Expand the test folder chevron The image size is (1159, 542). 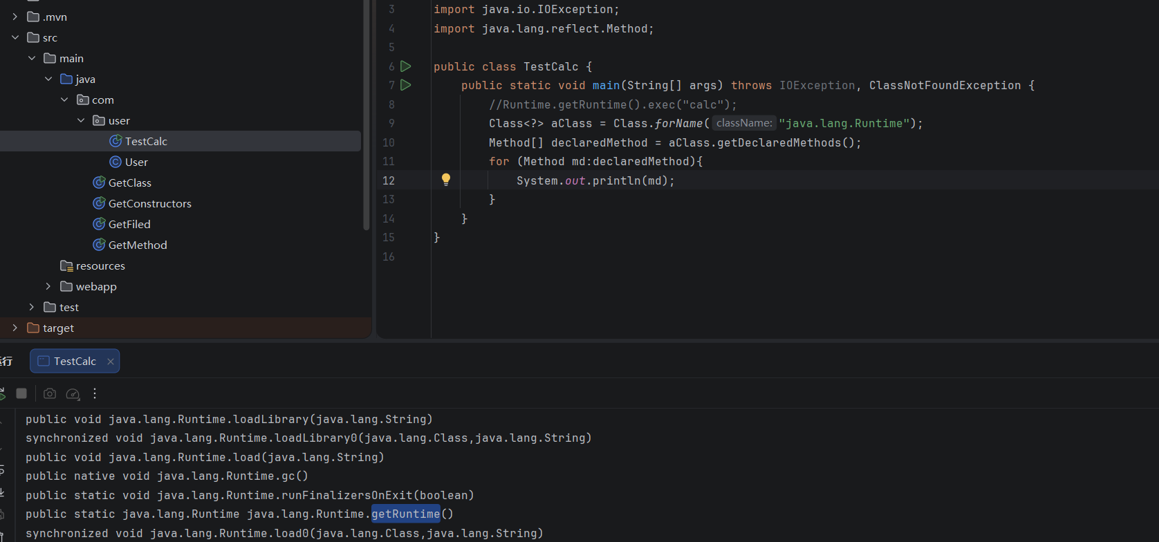32,307
